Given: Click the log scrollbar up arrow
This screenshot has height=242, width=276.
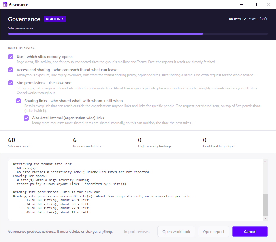Looking at the screenshot, I should 265,162.
